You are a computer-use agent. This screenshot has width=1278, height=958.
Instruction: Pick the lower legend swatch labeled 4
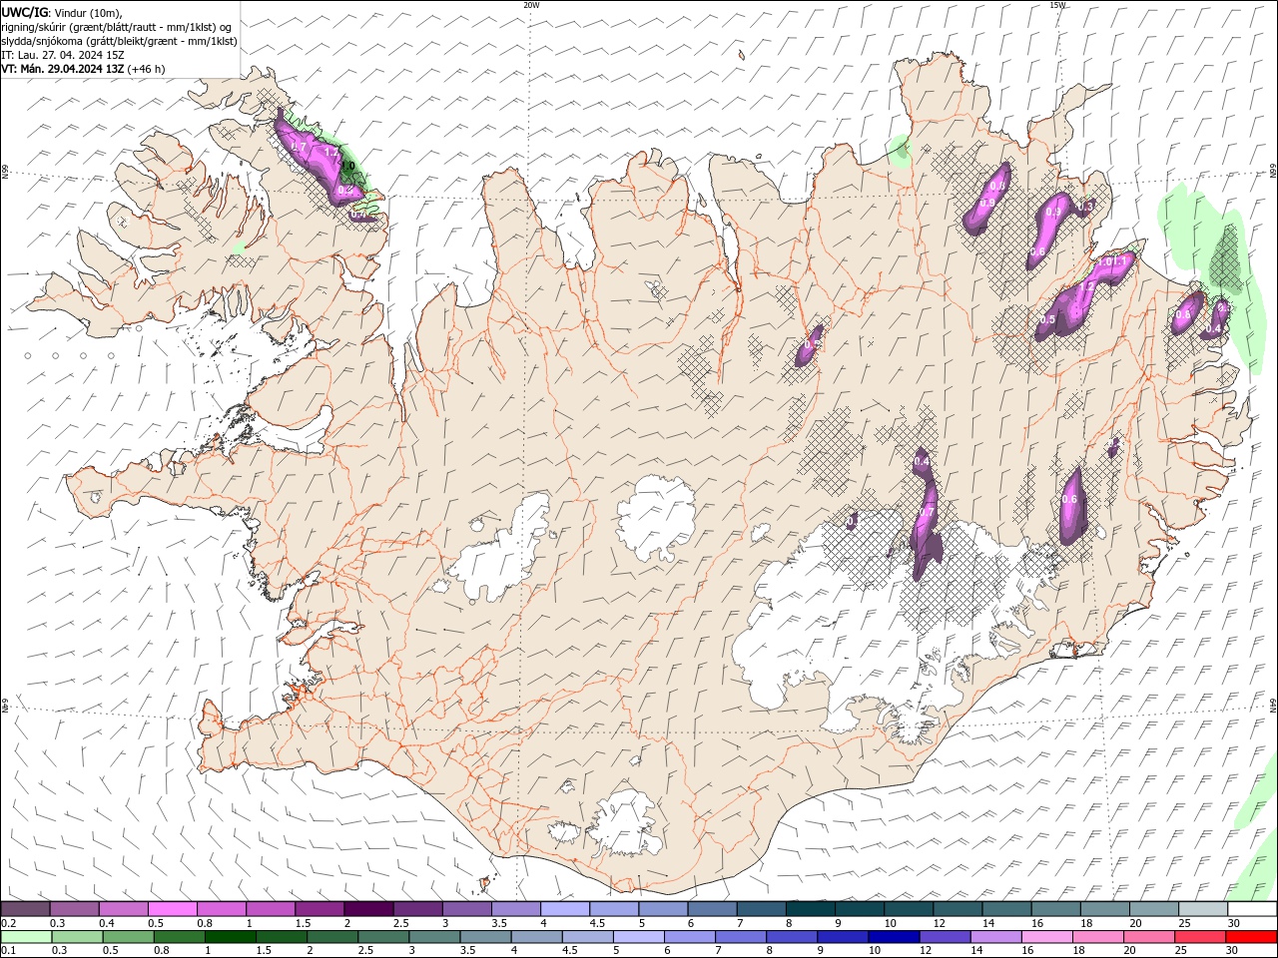coord(535,937)
